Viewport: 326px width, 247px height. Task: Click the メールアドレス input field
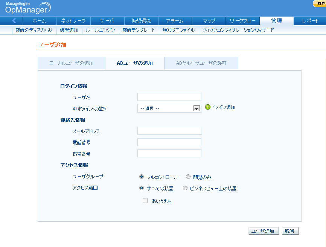pos(169,131)
